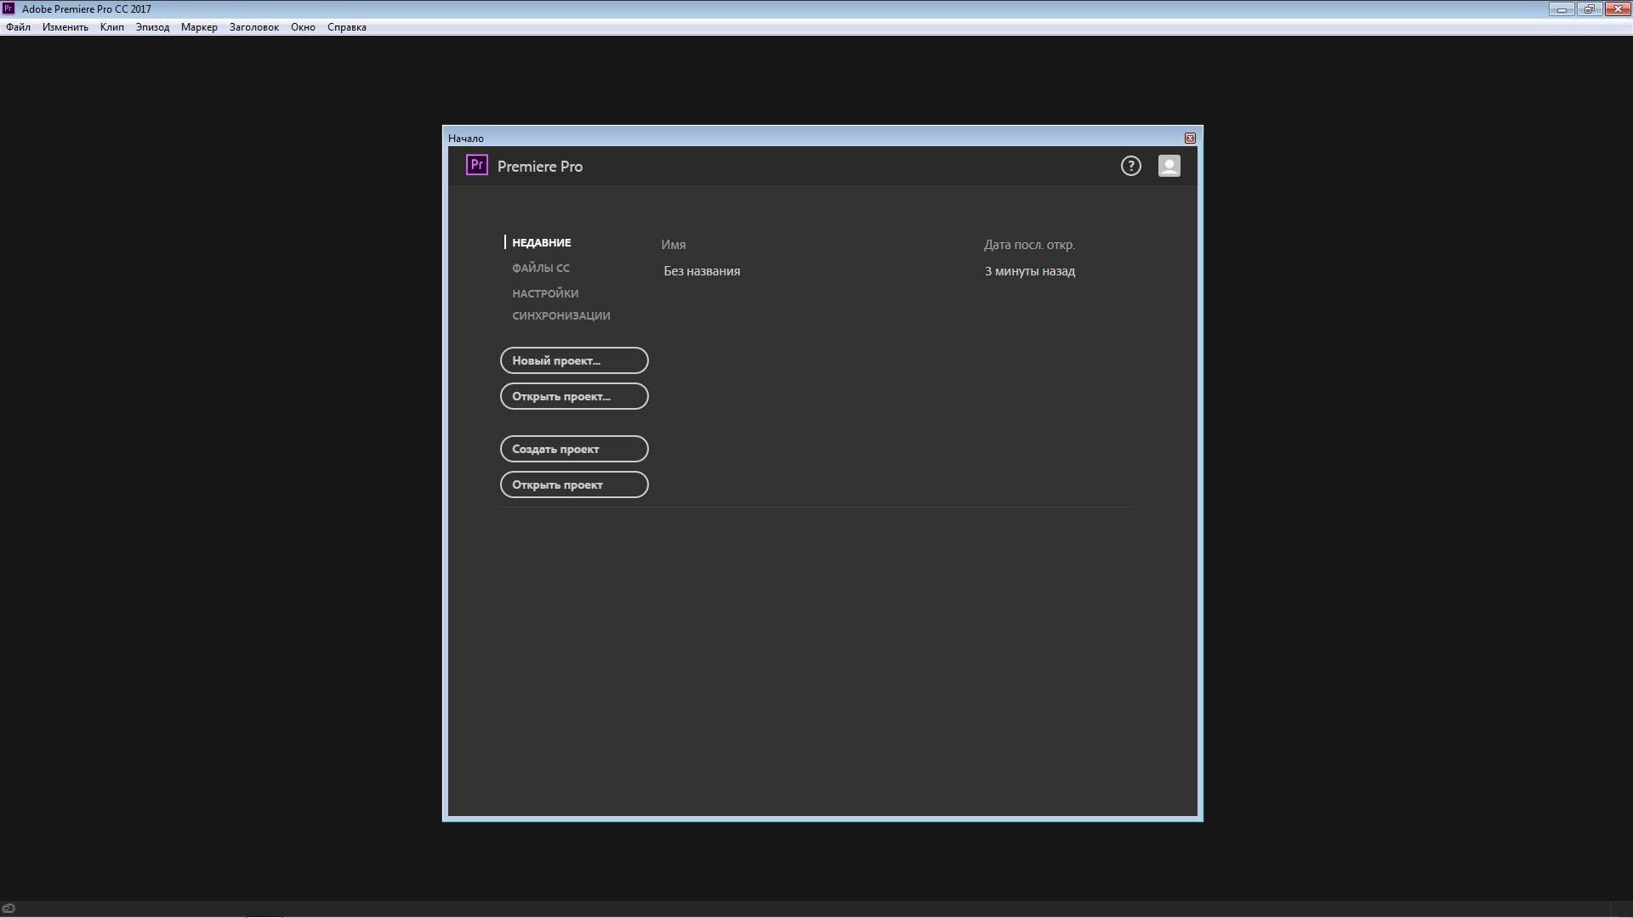Click the Premiere Pro Pr logo
Viewport: 1633px width, 918px height.
point(476,165)
